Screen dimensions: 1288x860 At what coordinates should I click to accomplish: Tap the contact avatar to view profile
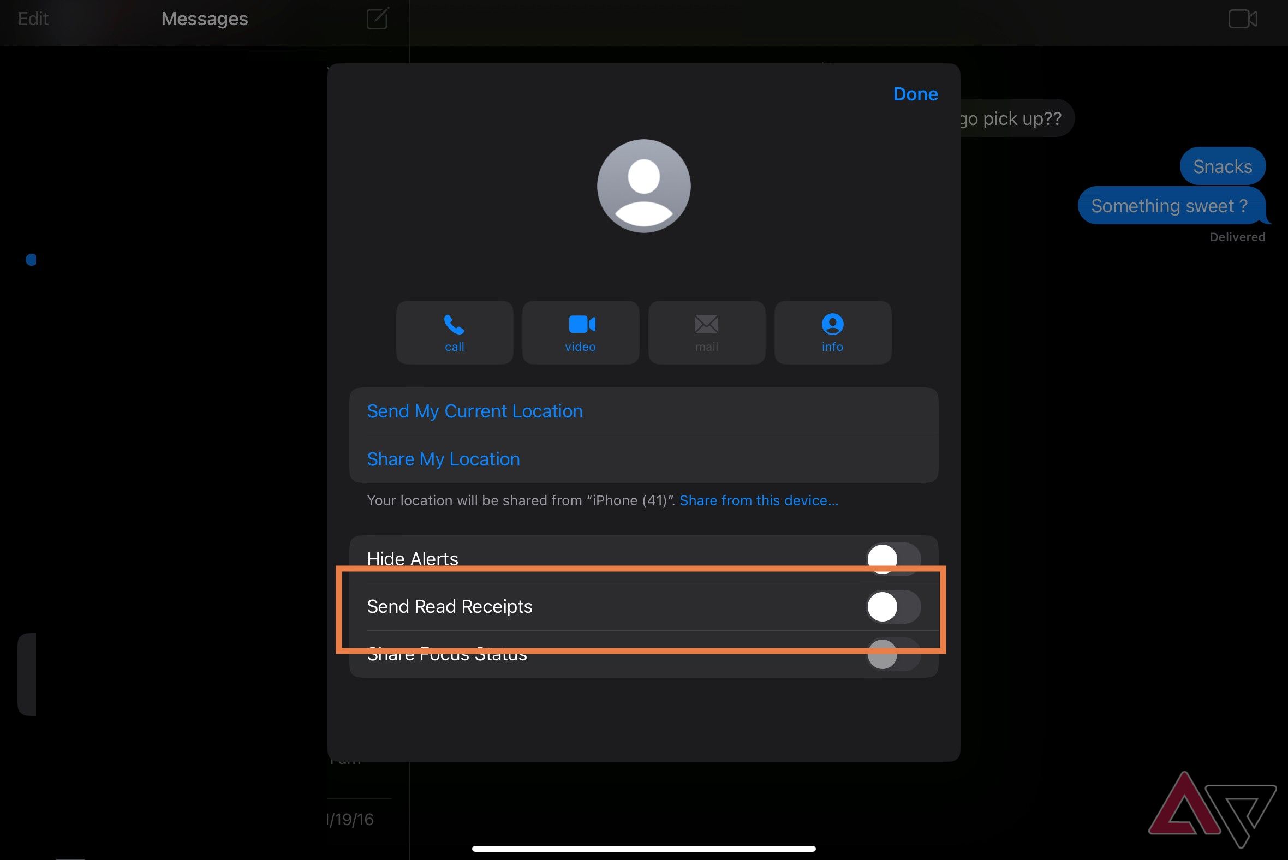[x=643, y=185]
